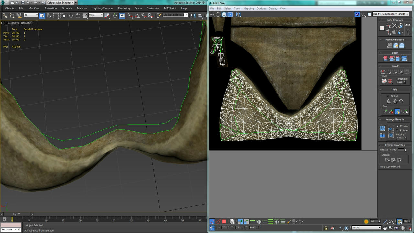Click the Freeform Mode icon in Edit UVWs toolbar

(x=230, y=14)
